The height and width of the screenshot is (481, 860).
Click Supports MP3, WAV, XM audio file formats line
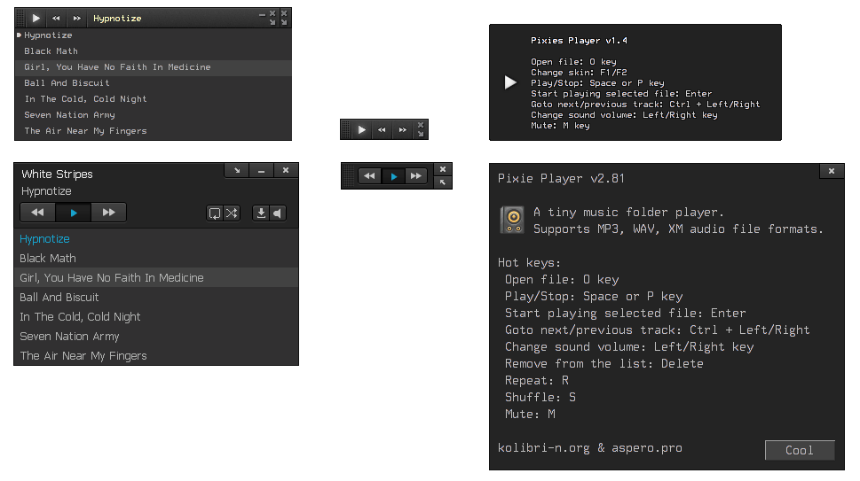[678, 229]
